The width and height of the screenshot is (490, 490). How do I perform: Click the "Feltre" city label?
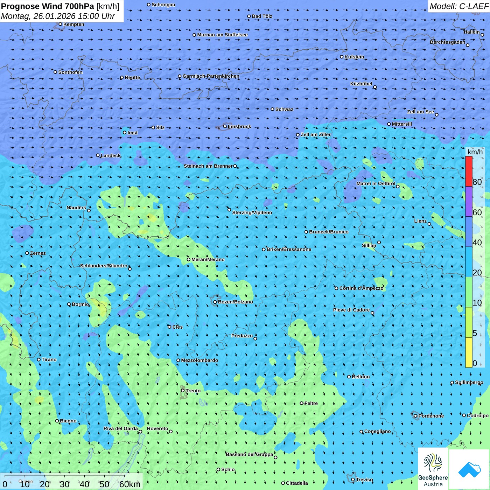311,403
